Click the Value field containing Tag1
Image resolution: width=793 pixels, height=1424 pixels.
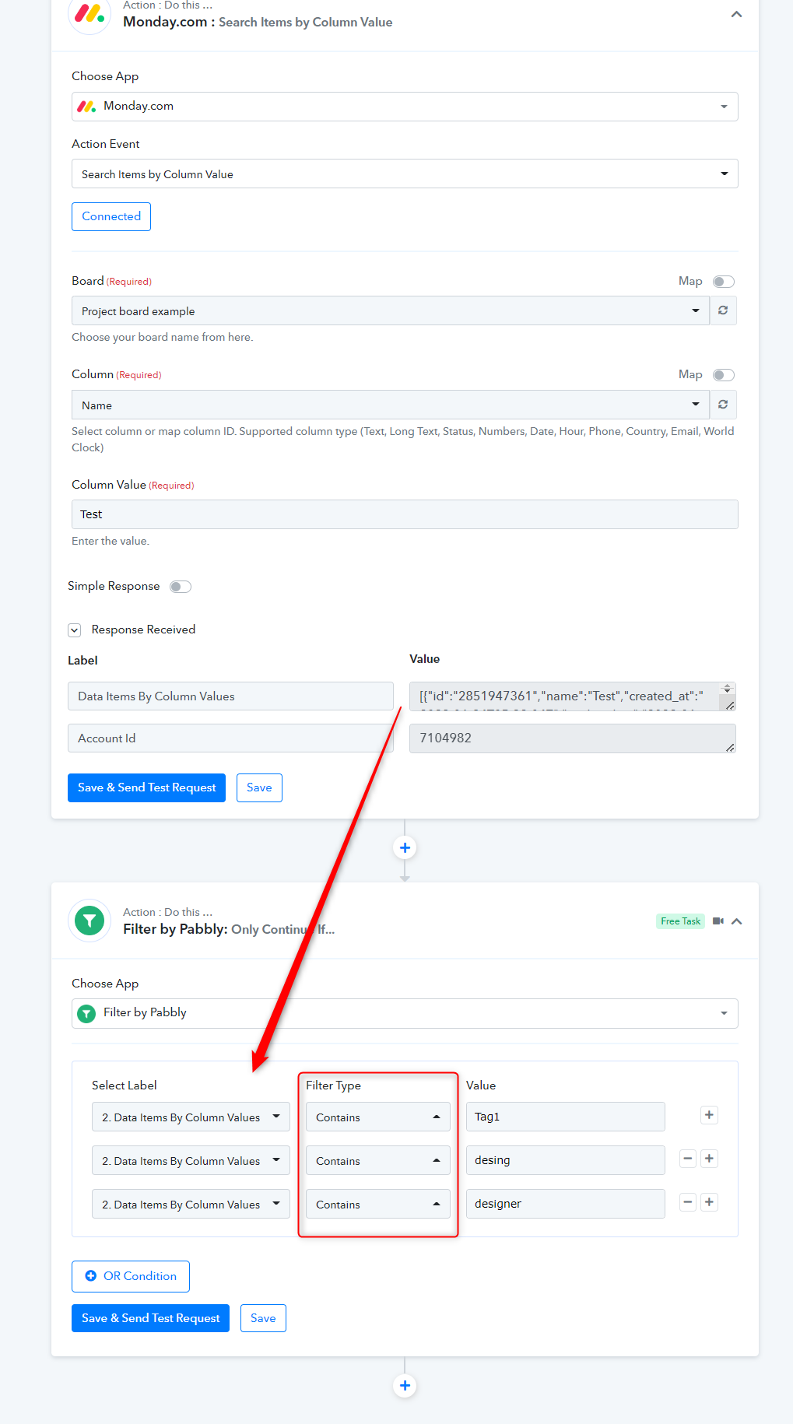566,1117
